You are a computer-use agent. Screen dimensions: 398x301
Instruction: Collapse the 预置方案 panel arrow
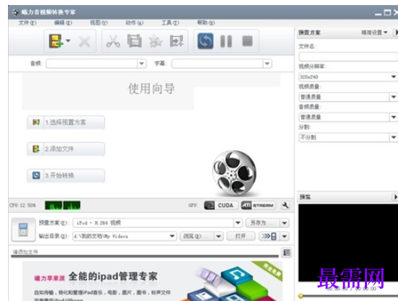[x=396, y=32]
